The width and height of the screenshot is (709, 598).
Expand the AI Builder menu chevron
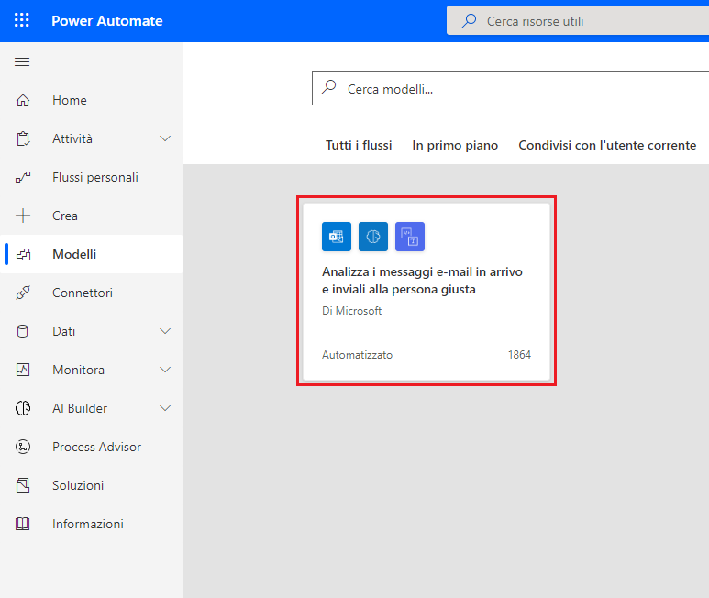pos(165,408)
